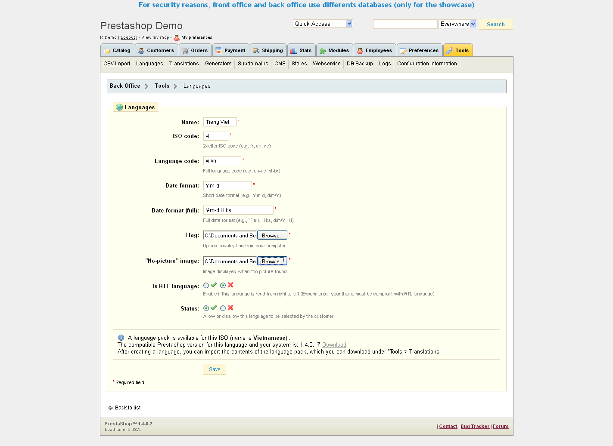
Task: Click the My preferences user icon
Action: click(177, 37)
